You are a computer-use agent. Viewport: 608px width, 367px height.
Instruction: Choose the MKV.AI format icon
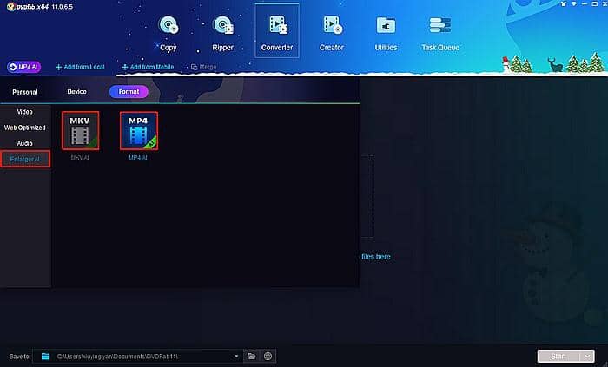[x=80, y=130]
